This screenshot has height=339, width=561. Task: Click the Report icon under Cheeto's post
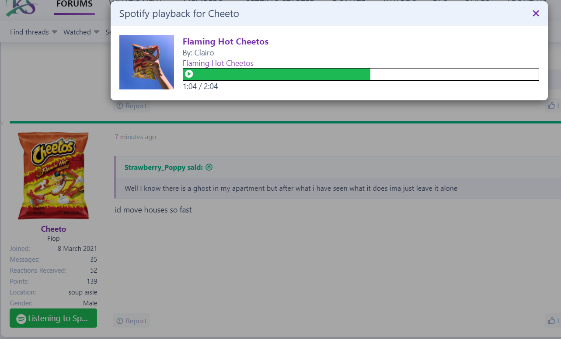pyautogui.click(x=120, y=321)
